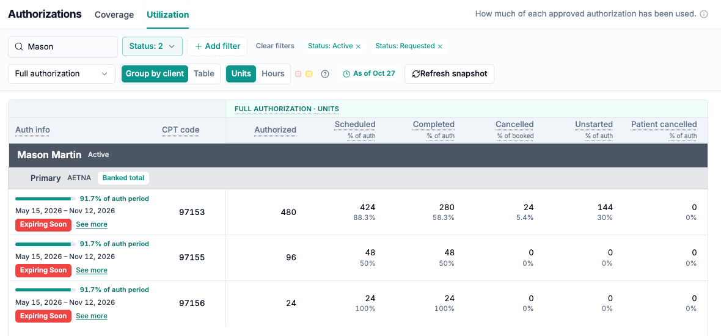Image resolution: width=721 pixels, height=336 pixels.
Task: Click the Completed column header
Action: [434, 124]
